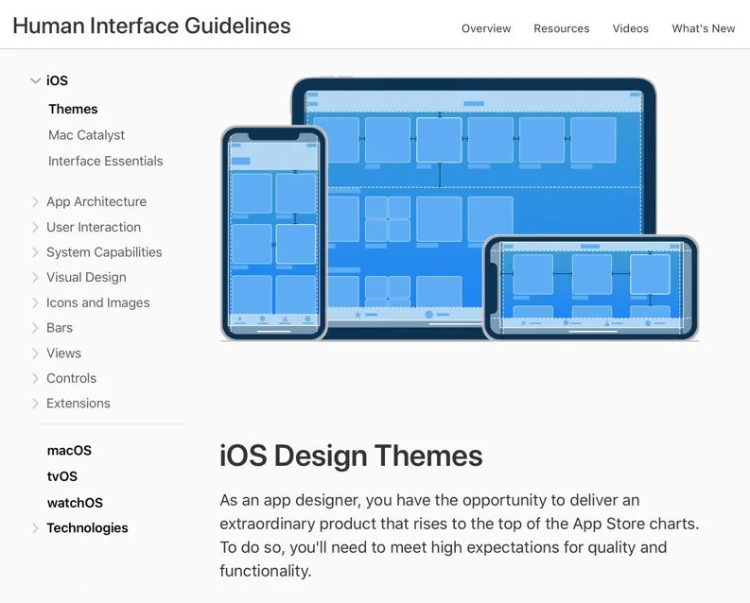750x603 pixels.
Task: Expand the Icons and Images chevron
Action: (35, 303)
